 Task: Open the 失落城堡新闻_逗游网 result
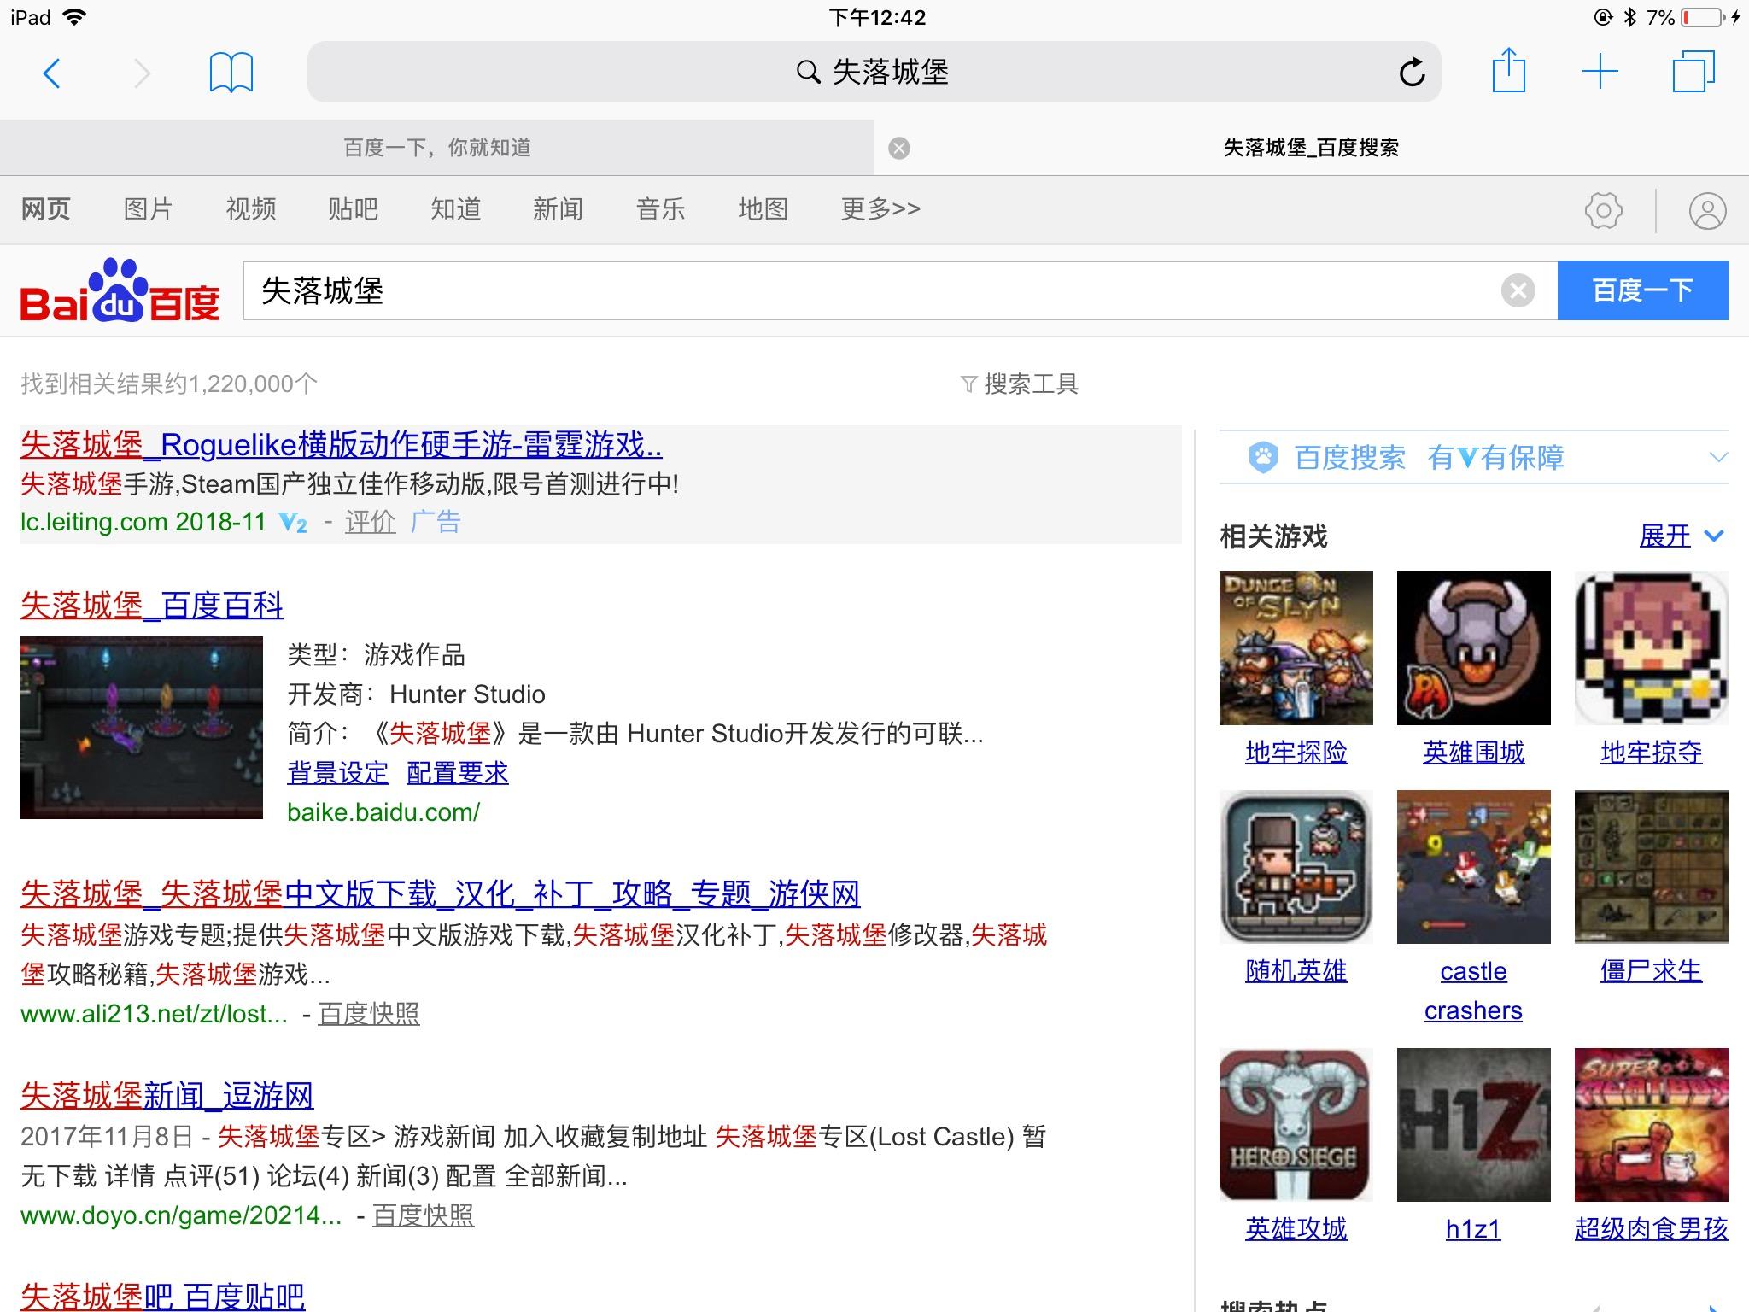pyautogui.click(x=167, y=1096)
